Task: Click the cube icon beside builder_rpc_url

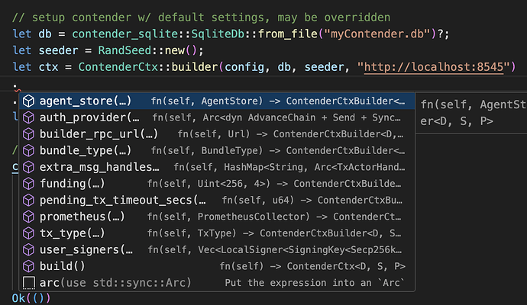Action: (x=28, y=134)
